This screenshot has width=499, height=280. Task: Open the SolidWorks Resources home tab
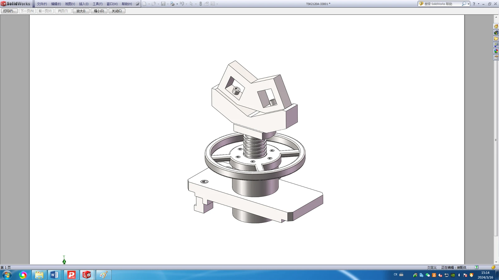[x=496, y=26]
